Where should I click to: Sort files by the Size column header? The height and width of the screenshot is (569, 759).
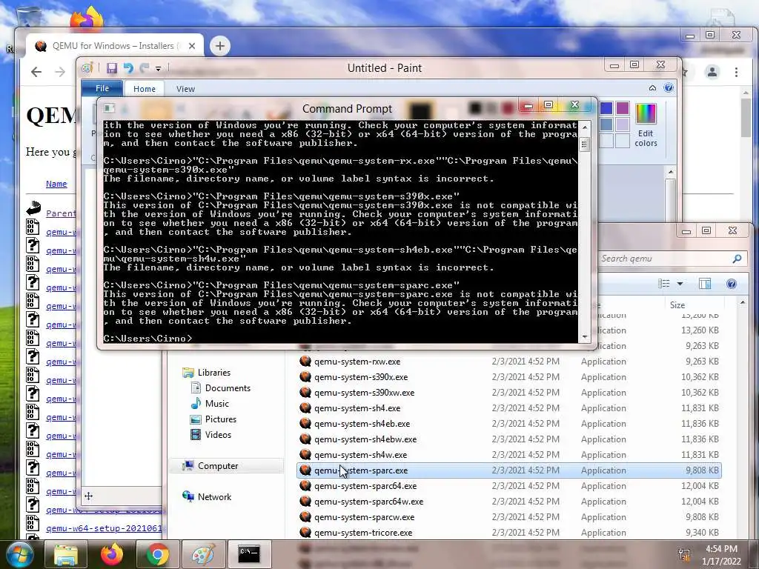tap(695, 305)
